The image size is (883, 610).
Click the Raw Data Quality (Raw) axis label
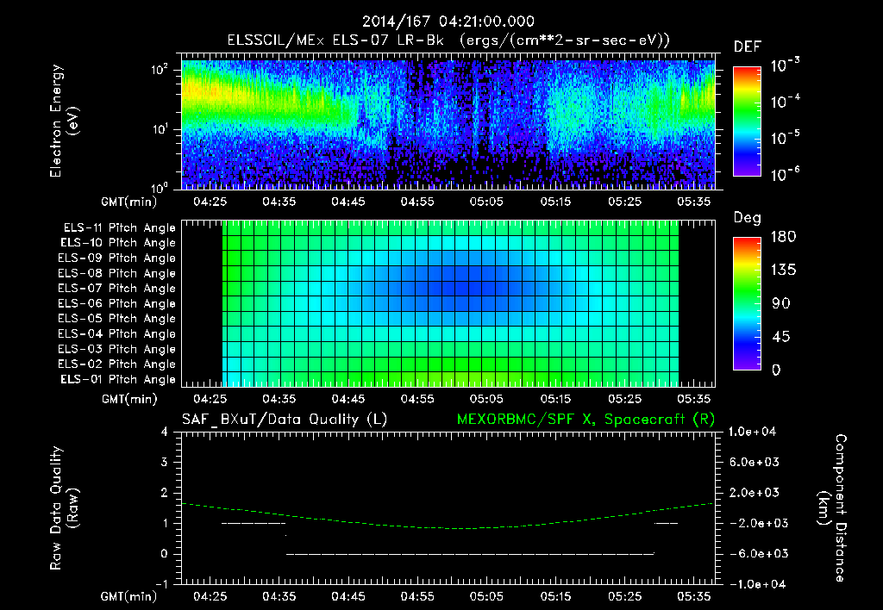[x=64, y=508]
